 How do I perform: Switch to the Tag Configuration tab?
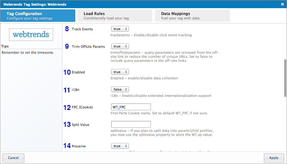point(38,16)
